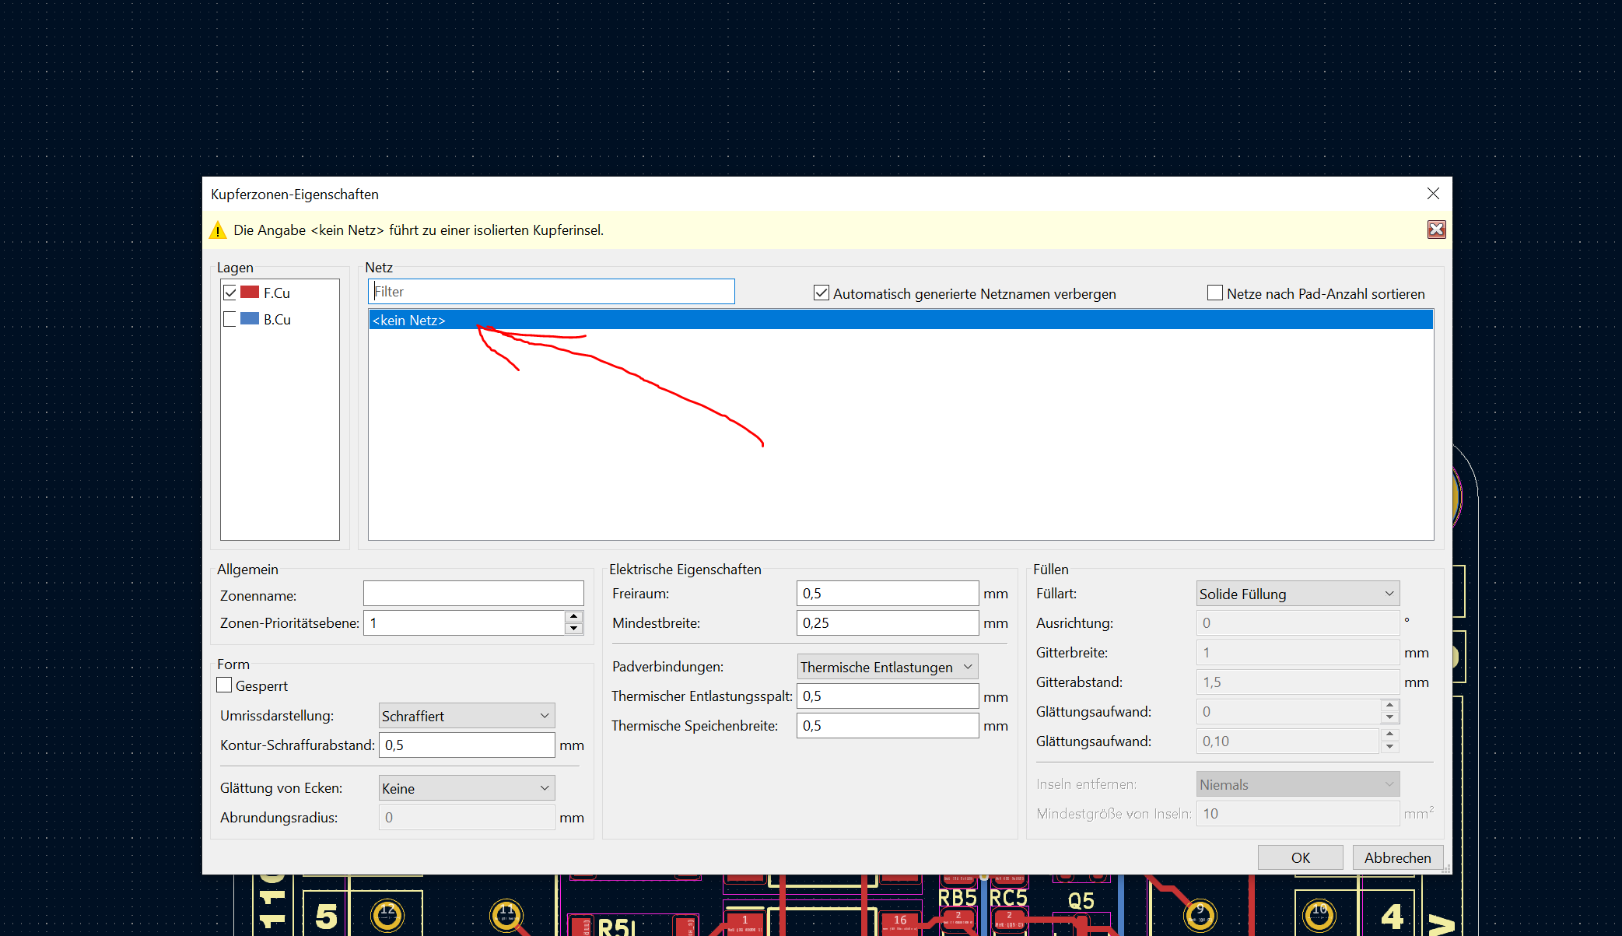Screen dimensions: 1622x936
Task: Increase Zonen-Prioritätsebene with the up arrow
Action: click(574, 617)
